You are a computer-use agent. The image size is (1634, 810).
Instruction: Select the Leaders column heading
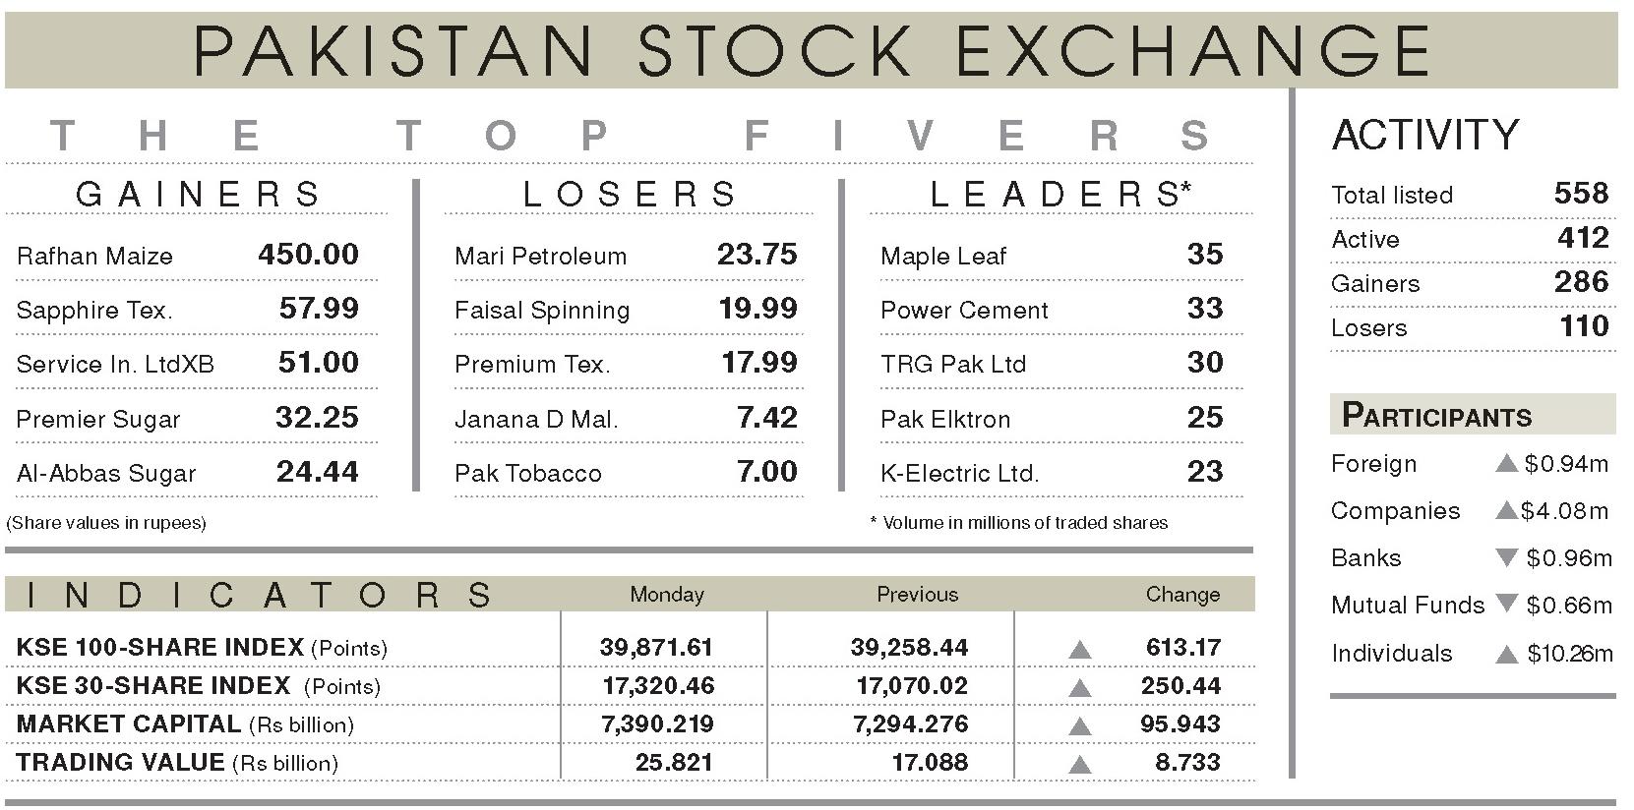(1060, 194)
